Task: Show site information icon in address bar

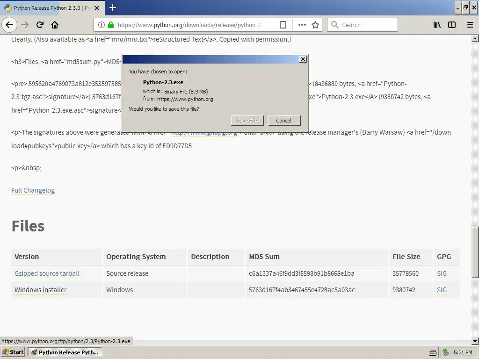Action: coord(102,25)
